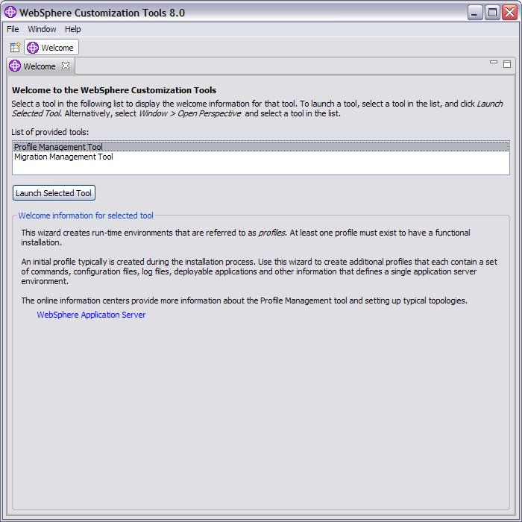This screenshot has width=522, height=522.
Task: Click the 'Welcome information for selected tool' heading
Action: click(86, 216)
